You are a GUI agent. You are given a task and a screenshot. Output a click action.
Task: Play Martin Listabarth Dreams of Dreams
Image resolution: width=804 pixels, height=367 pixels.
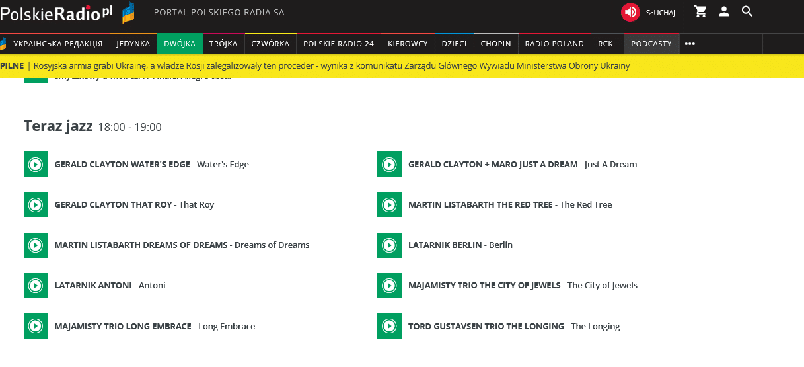[x=36, y=245]
